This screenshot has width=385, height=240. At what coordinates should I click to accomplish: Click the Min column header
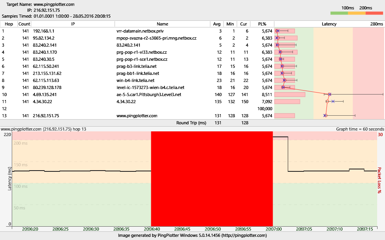(230, 24)
